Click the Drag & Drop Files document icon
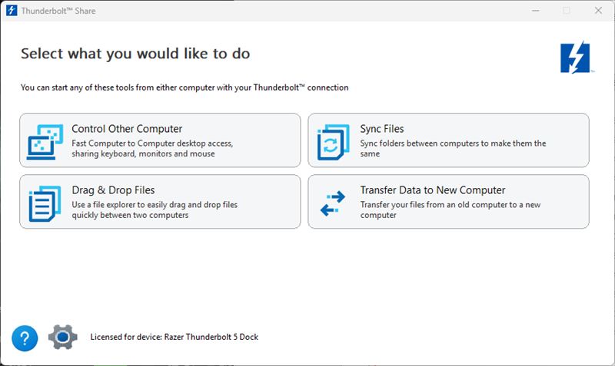Image resolution: width=615 pixels, height=366 pixels. click(x=45, y=202)
